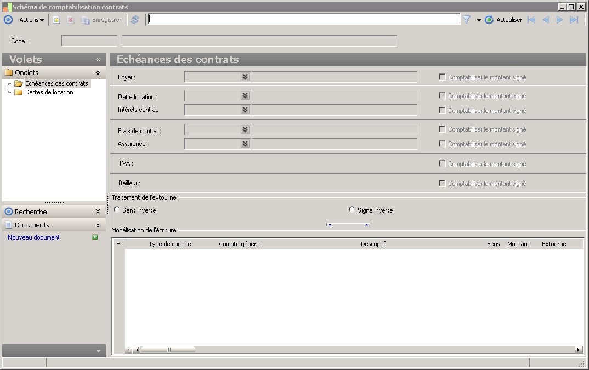This screenshot has height=370, width=589.
Task: Expand the Recherche section
Action: pyautogui.click(x=98, y=212)
